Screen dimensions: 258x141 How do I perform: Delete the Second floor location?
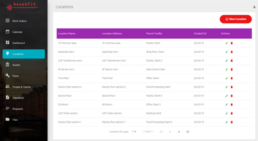(232, 96)
